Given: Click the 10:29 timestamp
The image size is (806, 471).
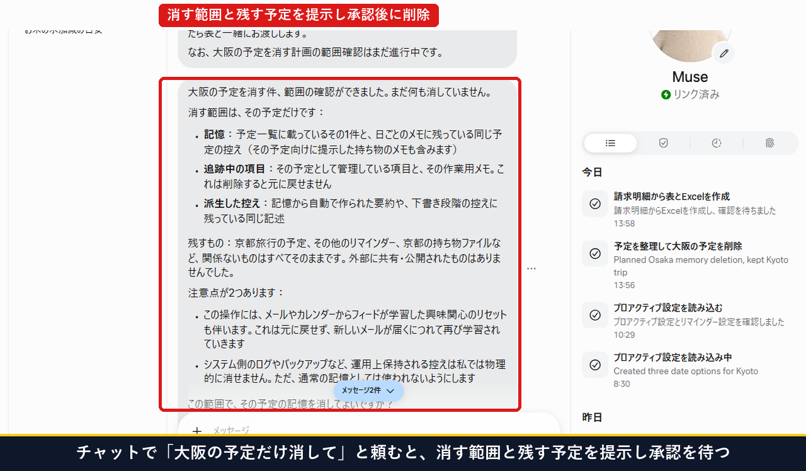Looking at the screenshot, I should click(x=624, y=335).
